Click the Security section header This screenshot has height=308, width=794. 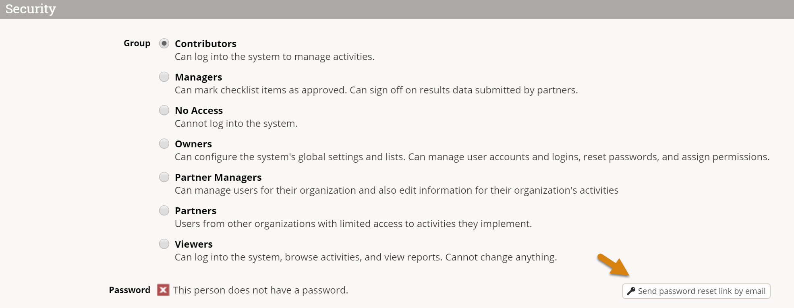31,9
